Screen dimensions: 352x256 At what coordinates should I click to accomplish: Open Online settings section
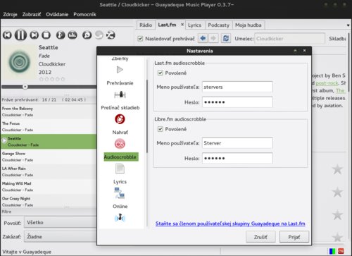click(120, 199)
